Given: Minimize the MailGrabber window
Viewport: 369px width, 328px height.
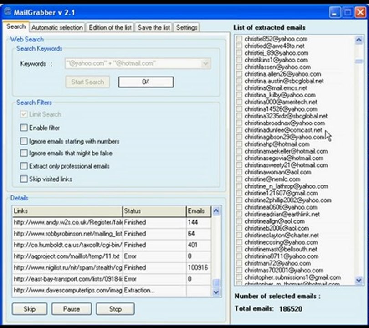Looking at the screenshot, I should (x=334, y=12).
